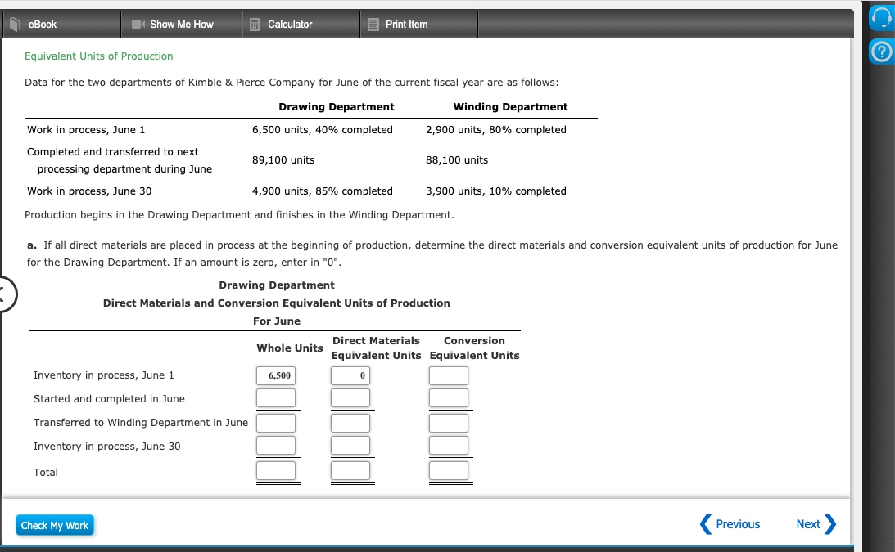
Task: Click the left chevron of Previous
Action: (x=706, y=524)
